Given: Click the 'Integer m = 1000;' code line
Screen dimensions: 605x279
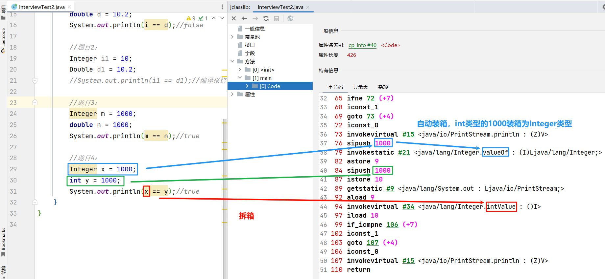Looking at the screenshot, I should 103,114.
